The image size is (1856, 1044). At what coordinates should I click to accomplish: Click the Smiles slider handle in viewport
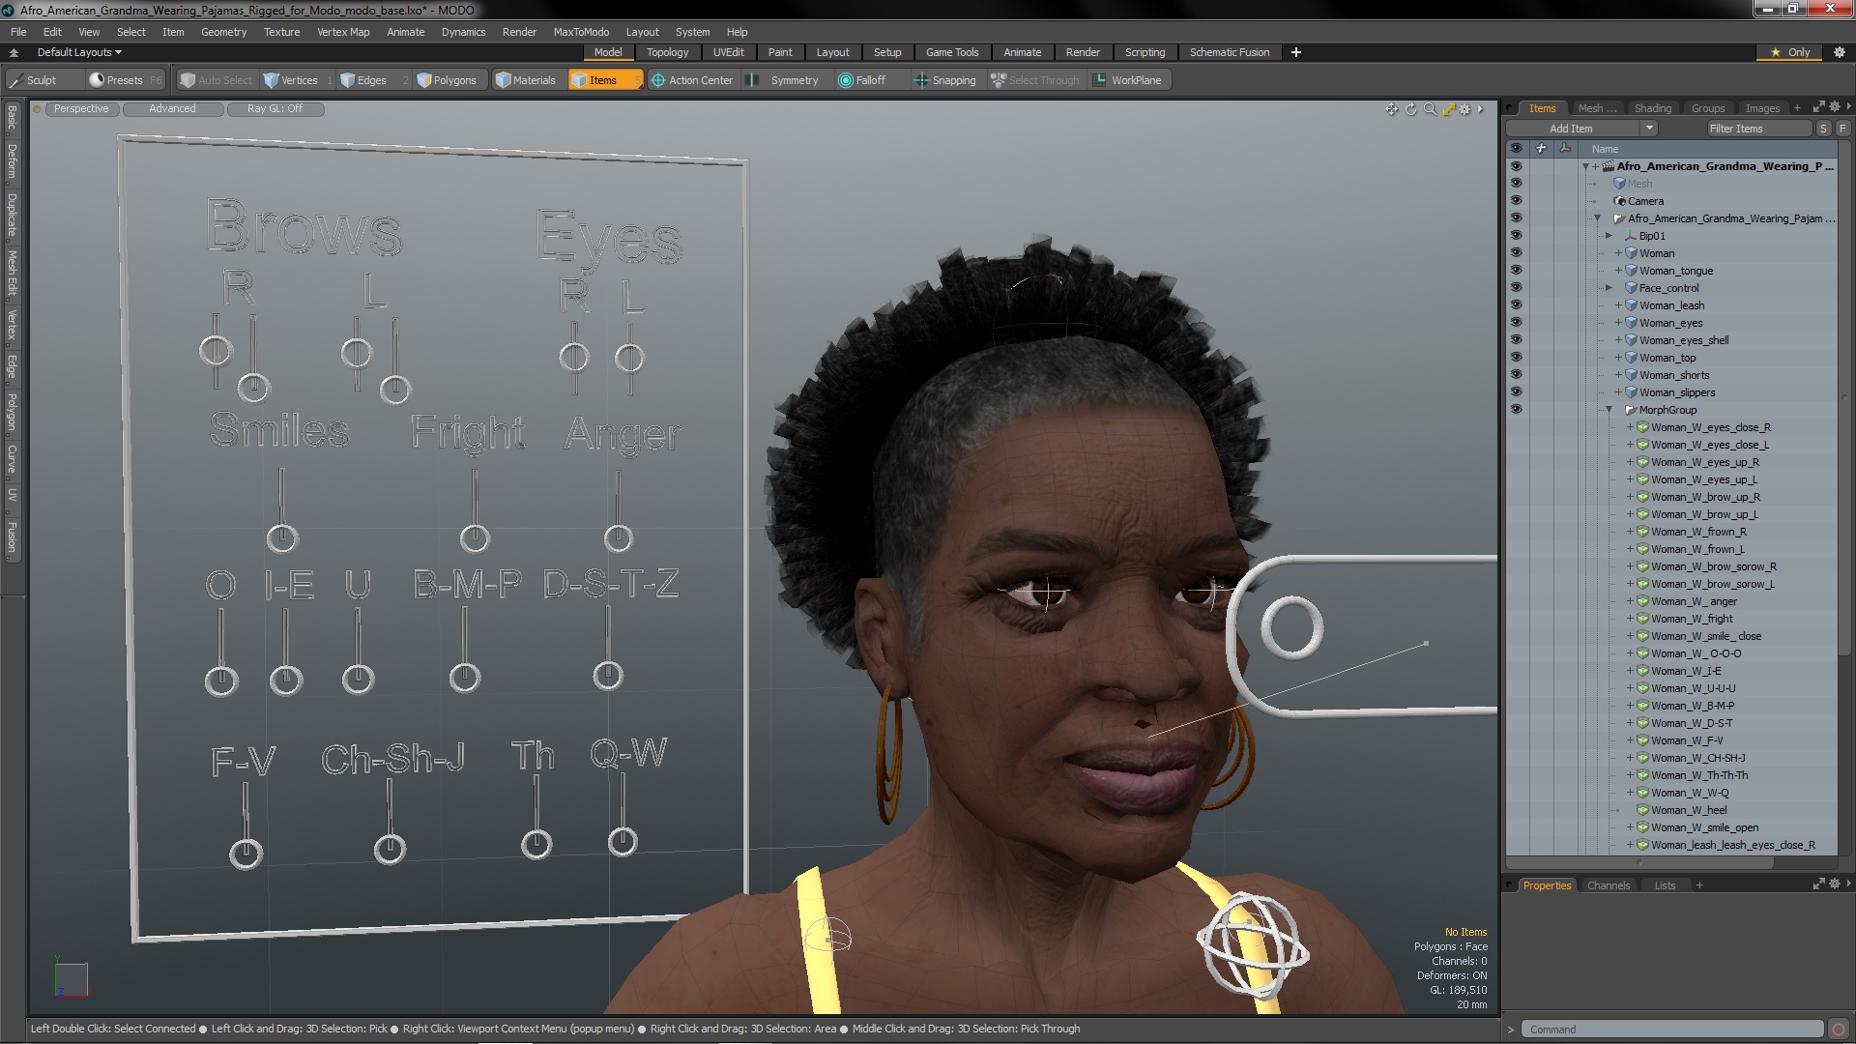coord(281,538)
